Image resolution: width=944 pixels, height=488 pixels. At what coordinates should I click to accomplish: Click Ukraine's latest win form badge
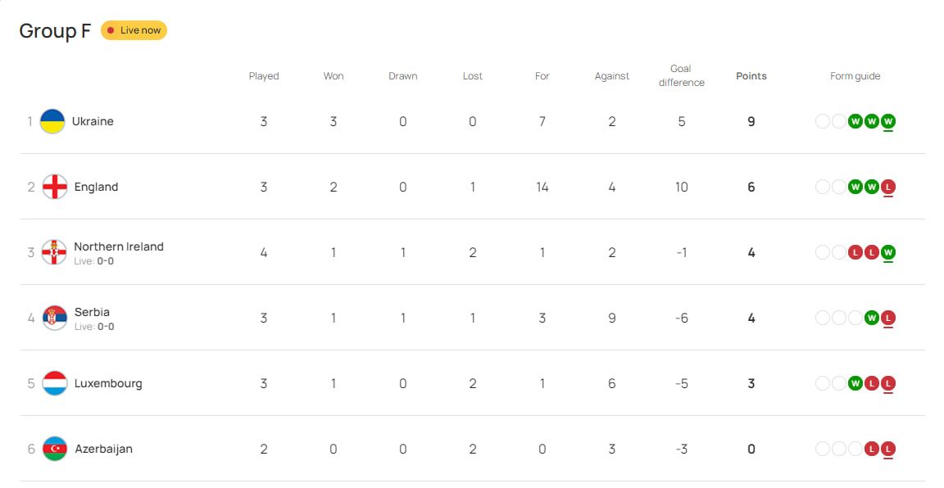pyautogui.click(x=888, y=121)
